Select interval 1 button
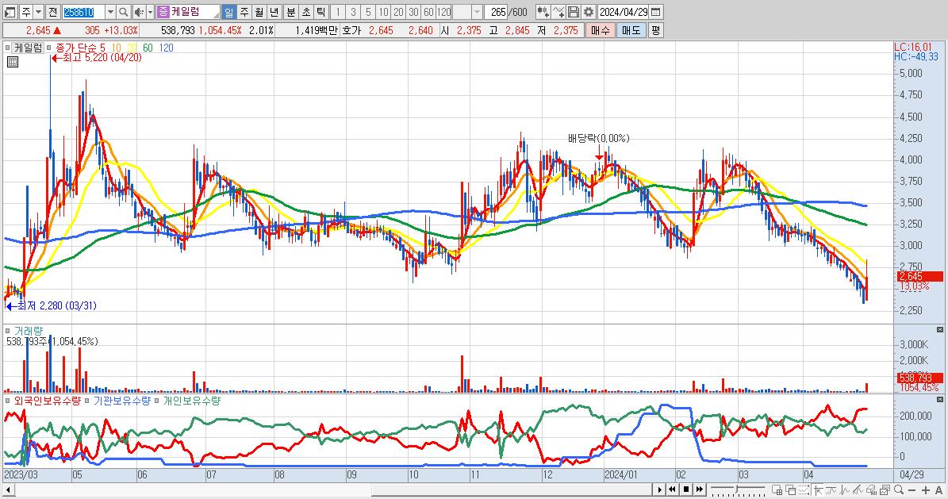Screen dimensions: 948x499 [x=338, y=11]
